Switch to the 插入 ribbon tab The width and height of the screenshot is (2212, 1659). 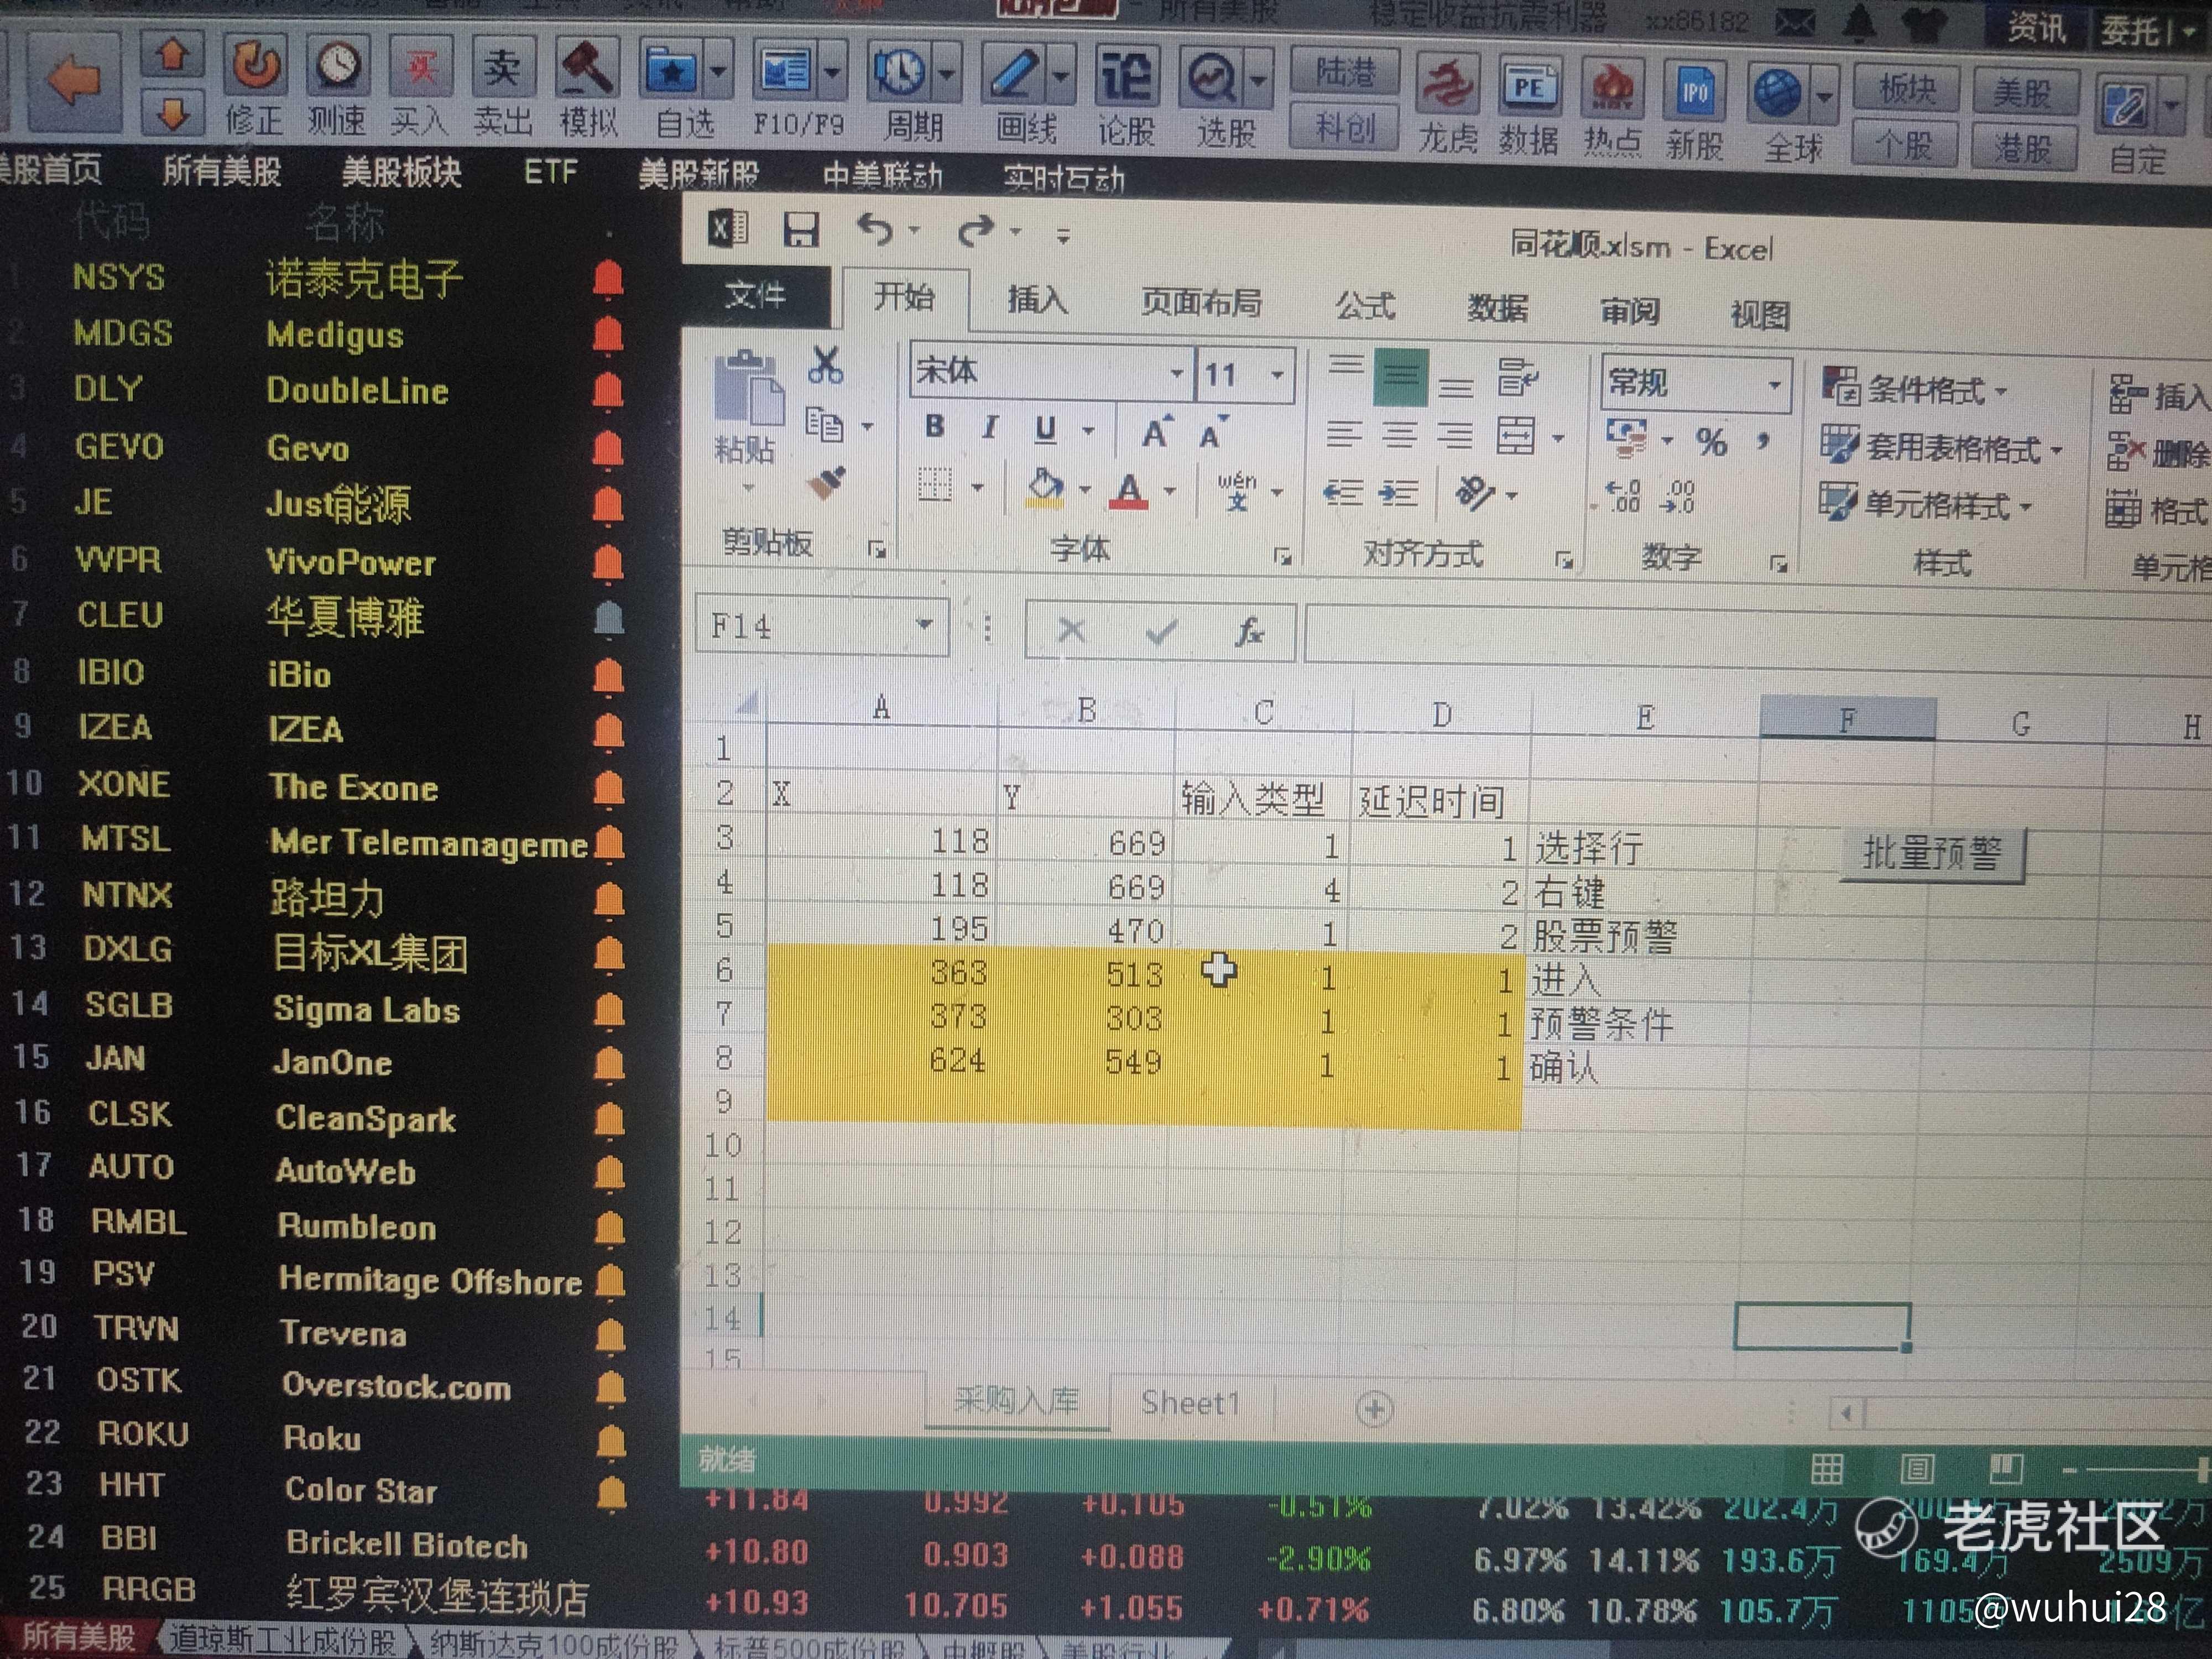pyautogui.click(x=1037, y=300)
